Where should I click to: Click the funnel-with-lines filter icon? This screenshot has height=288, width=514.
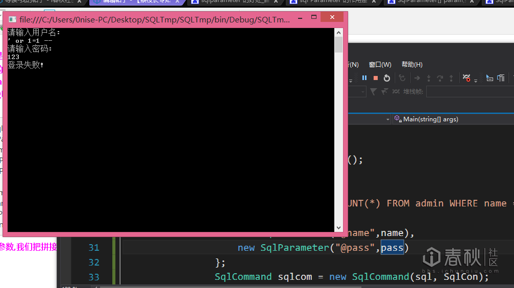[384, 92]
